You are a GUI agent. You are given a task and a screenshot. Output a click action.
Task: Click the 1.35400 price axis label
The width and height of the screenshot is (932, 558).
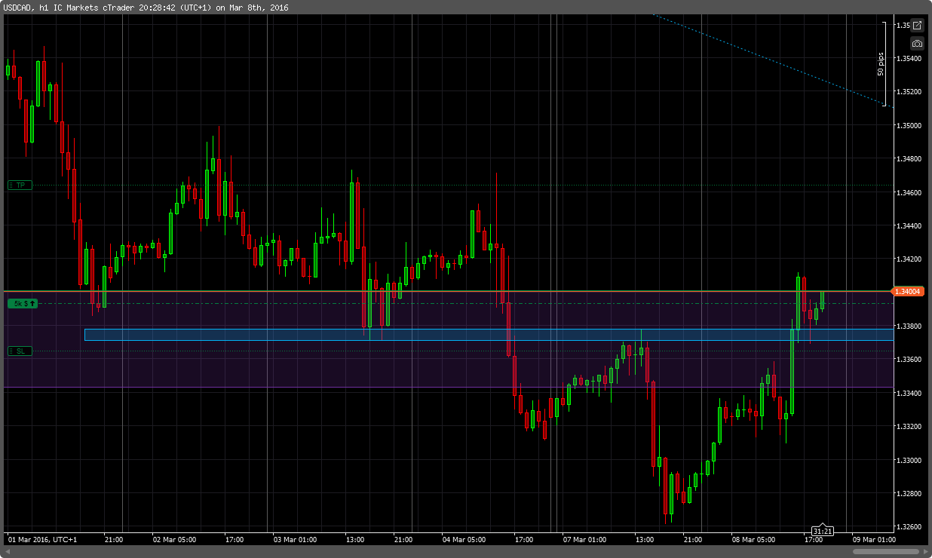[x=909, y=58]
